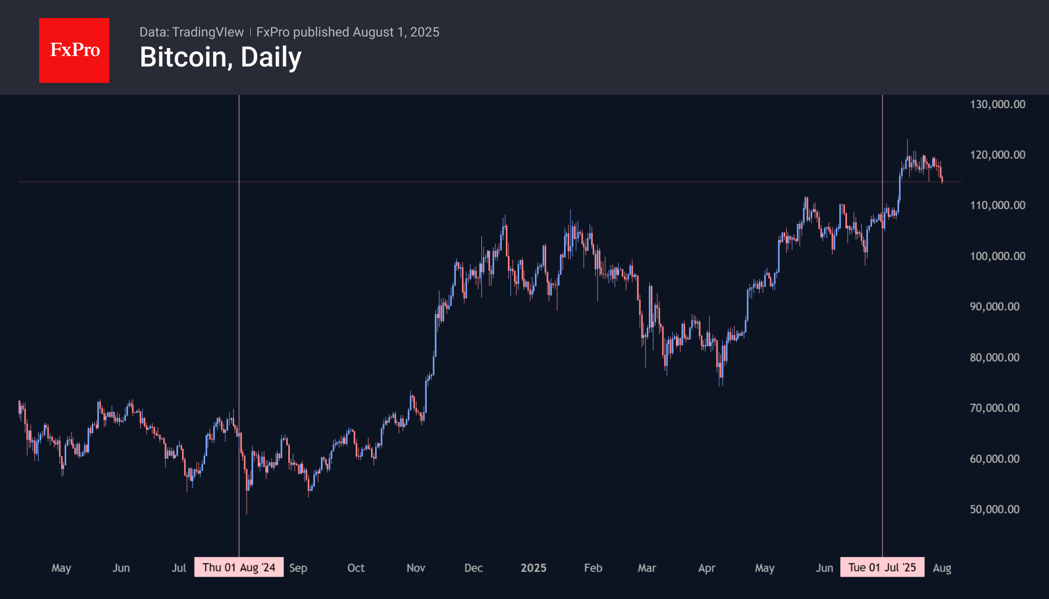Click the Apr month label
This screenshot has height=599, width=1049.
[707, 568]
